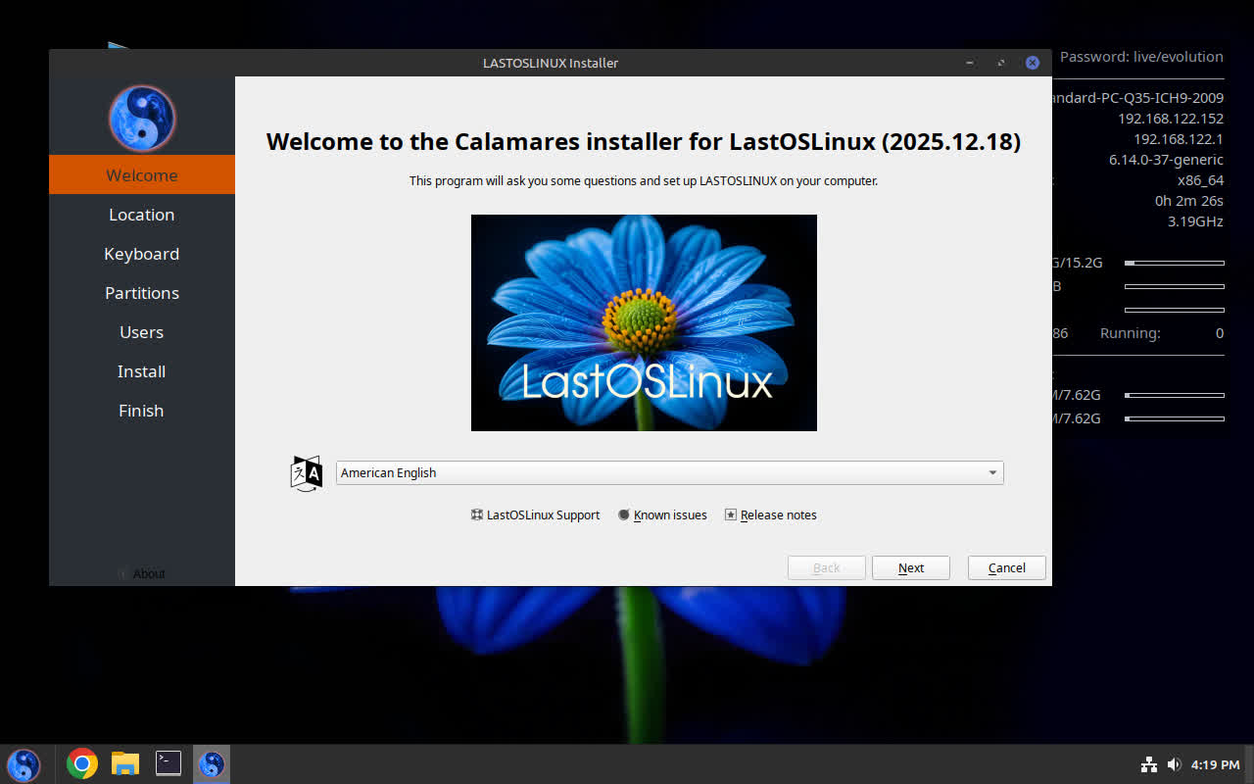Open the volume speaker tray icon

[x=1174, y=764]
